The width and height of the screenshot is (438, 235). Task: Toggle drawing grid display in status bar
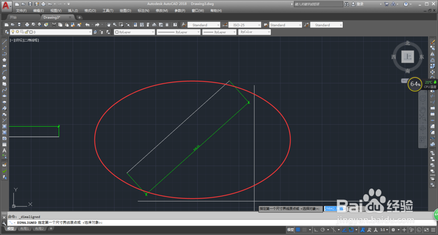(x=298, y=230)
